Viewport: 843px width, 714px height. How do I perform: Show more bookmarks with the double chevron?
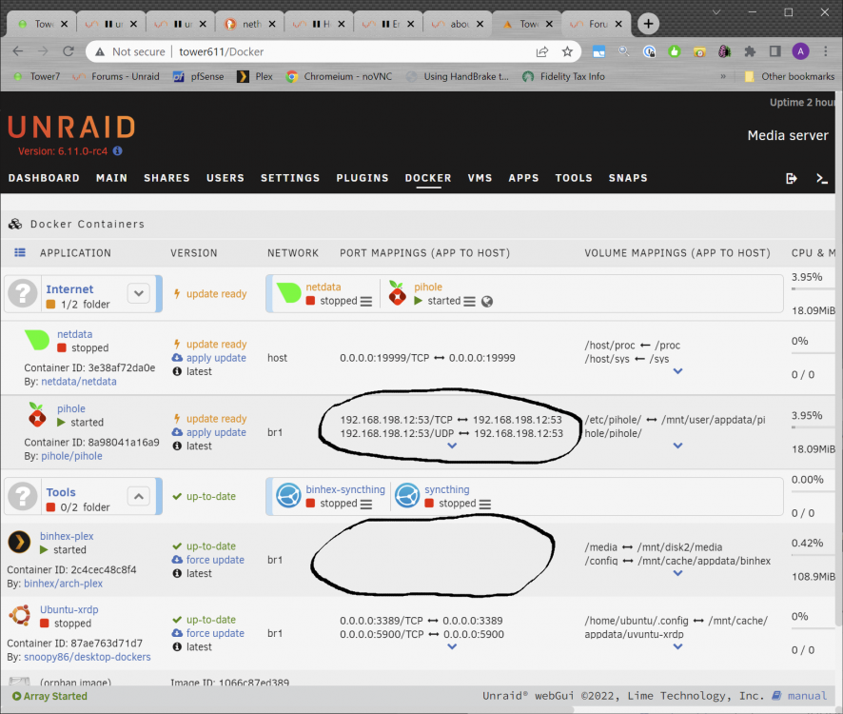(x=723, y=76)
